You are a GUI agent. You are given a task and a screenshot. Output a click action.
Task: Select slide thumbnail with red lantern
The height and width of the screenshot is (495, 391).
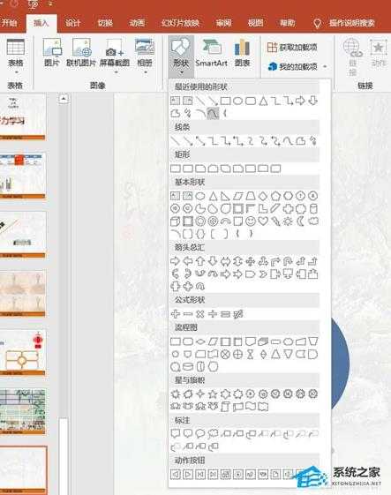pos(23,353)
